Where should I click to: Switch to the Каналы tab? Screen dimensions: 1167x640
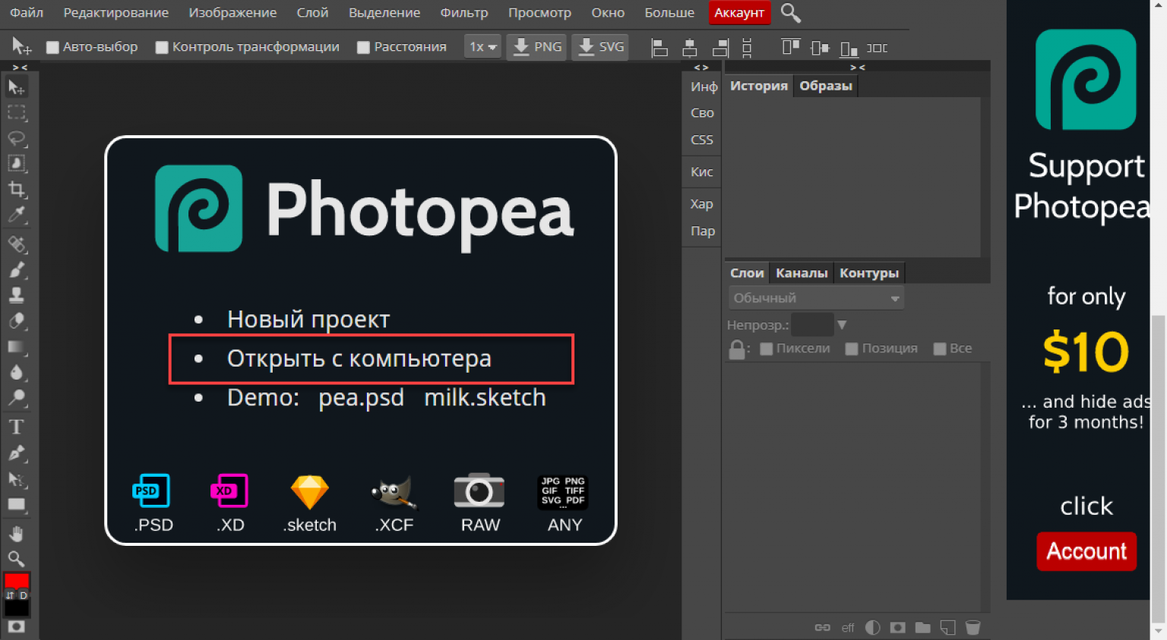coord(802,273)
